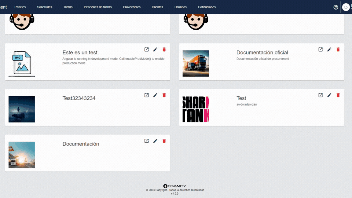Open the Cotizaciones section

click(207, 7)
